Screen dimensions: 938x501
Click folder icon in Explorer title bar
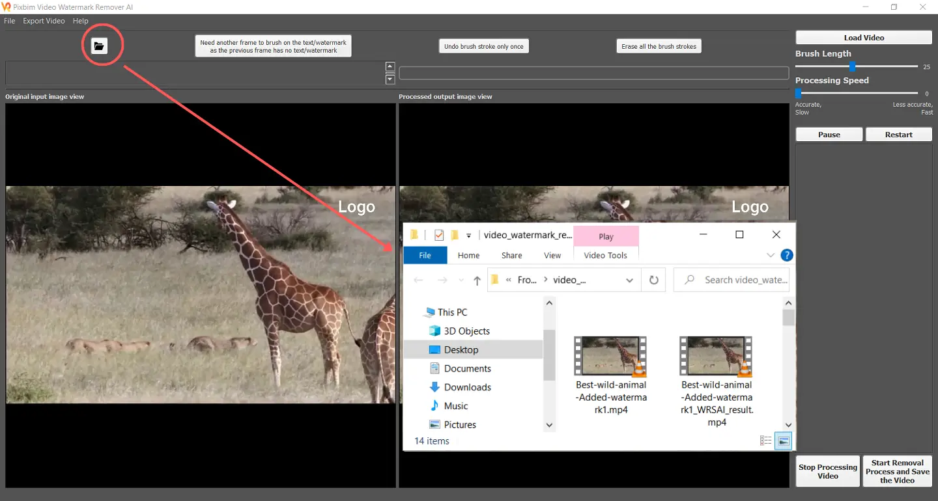coord(414,235)
